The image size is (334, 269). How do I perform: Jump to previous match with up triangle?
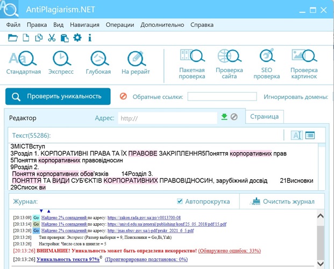48,211
